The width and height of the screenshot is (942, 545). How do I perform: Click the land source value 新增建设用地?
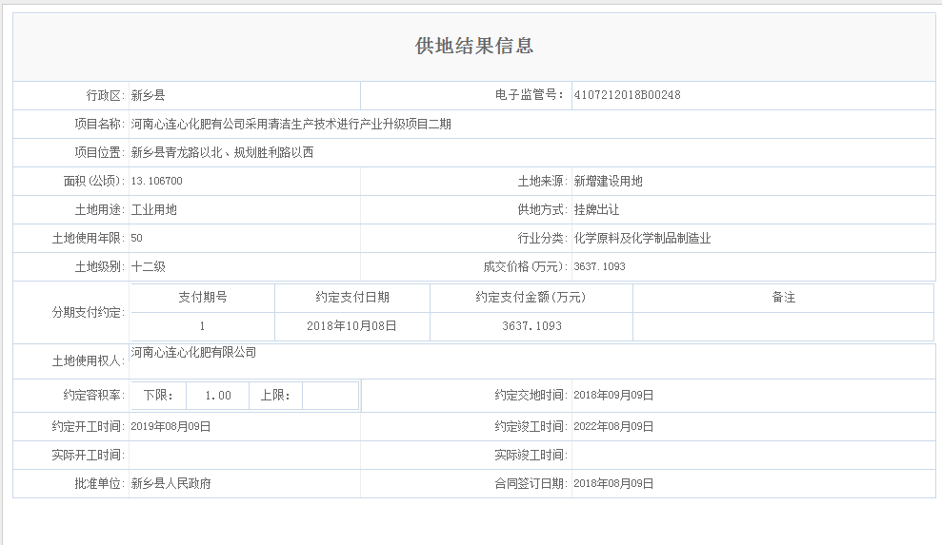(x=608, y=181)
